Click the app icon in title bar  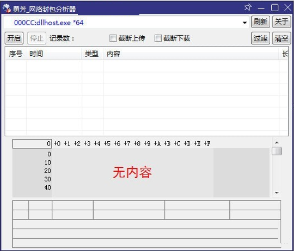(x=7, y=9)
